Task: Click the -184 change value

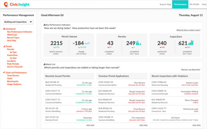Action: coord(78,43)
